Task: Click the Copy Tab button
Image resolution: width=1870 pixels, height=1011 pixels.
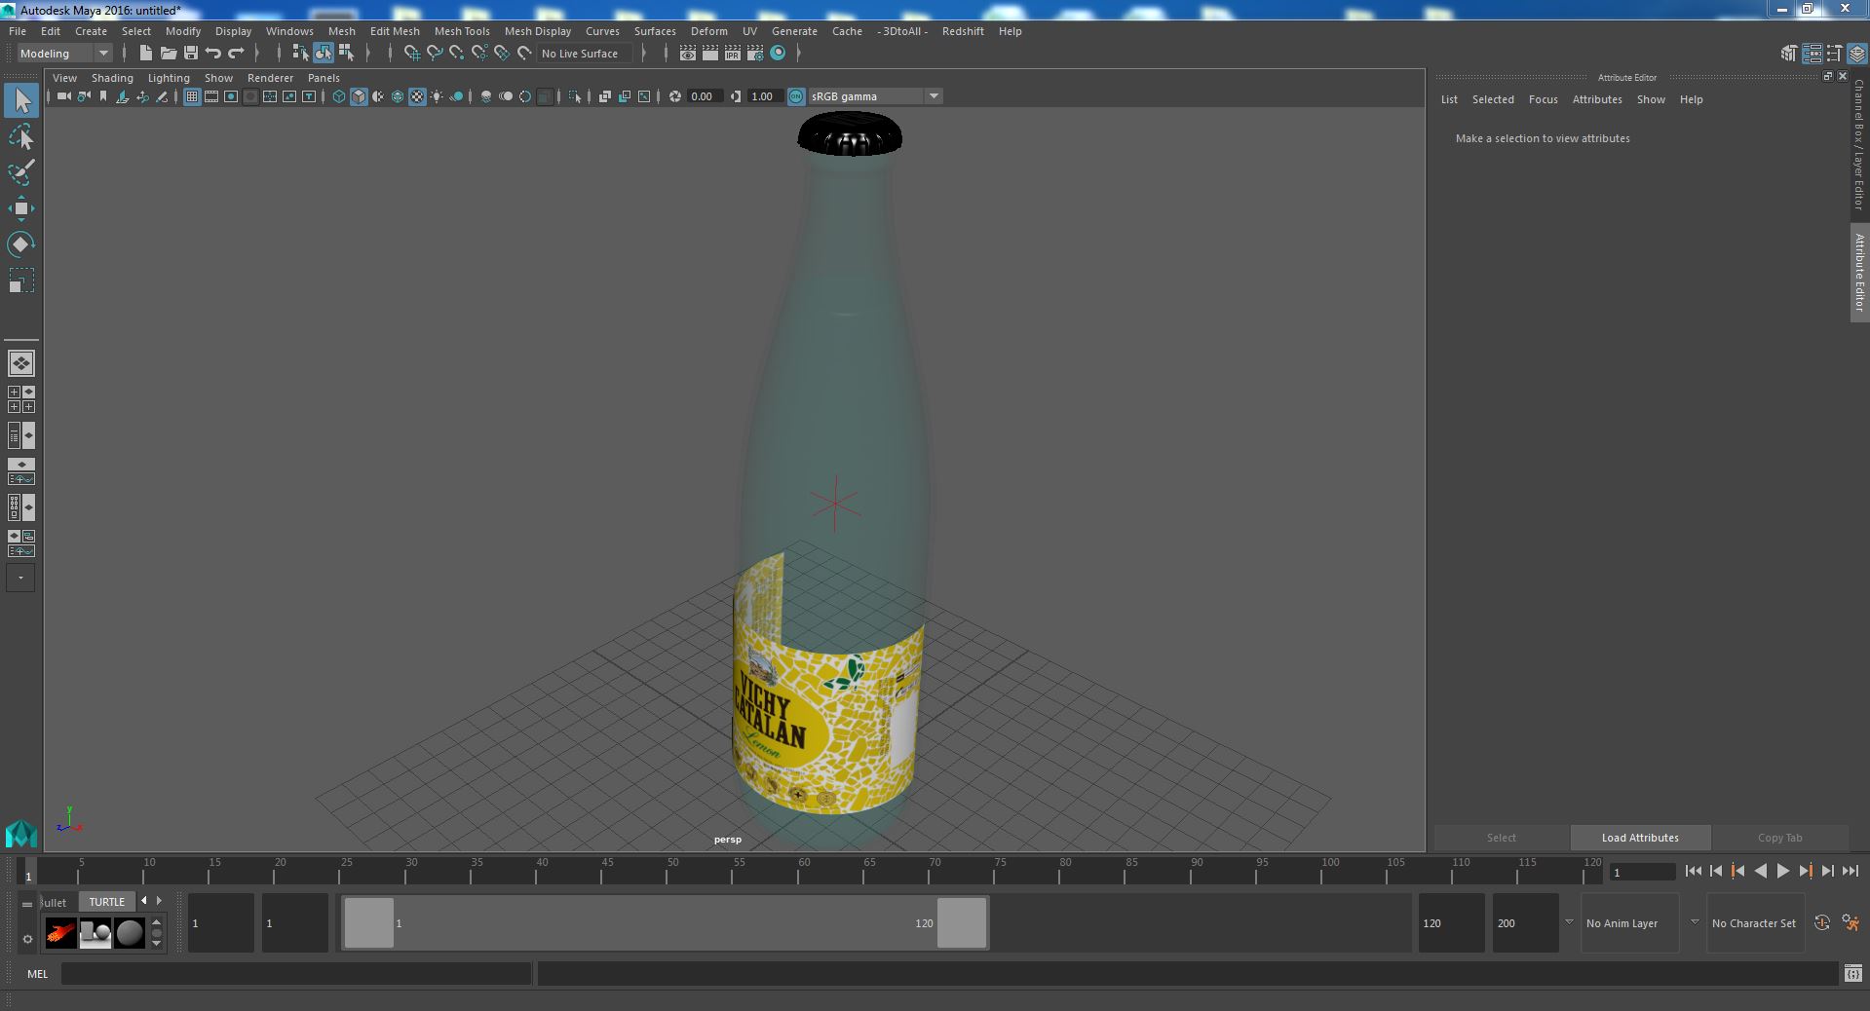Action: 1779,838
